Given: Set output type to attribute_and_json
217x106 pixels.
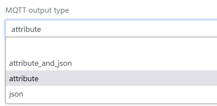Looking at the screenshot, I should [x=111, y=63].
